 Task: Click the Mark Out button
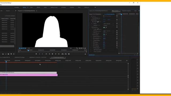click(42, 54)
